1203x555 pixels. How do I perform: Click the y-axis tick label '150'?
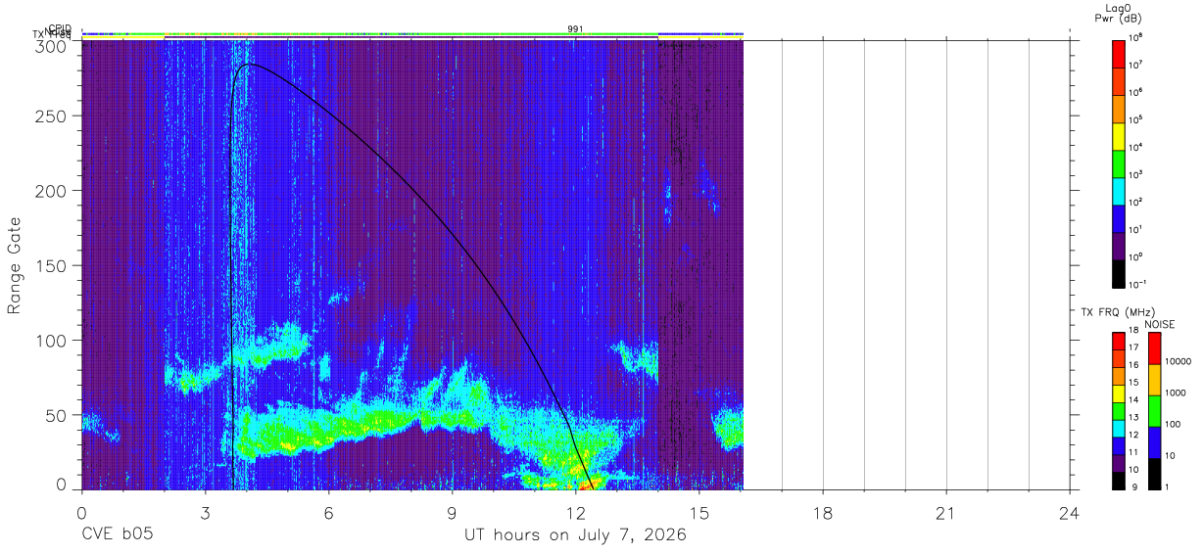tap(53, 266)
